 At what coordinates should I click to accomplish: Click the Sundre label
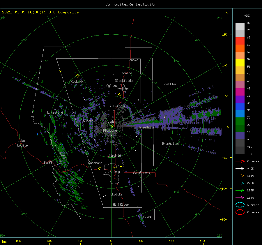(x=88, y=121)
